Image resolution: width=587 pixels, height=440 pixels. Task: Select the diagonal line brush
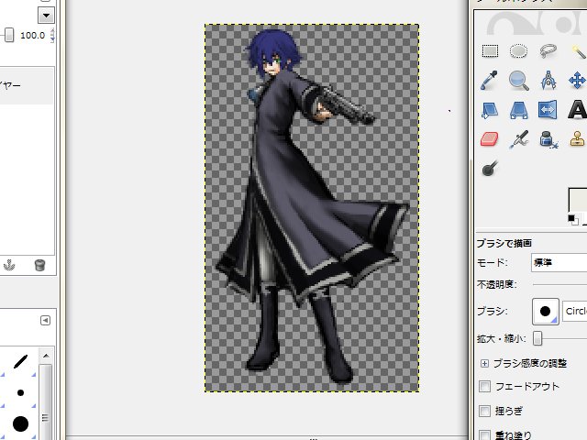coord(20,361)
